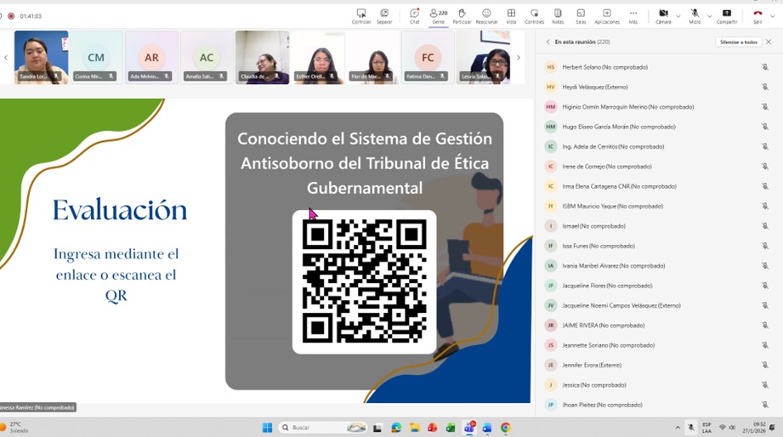Select Sandra Lor video thumbnail

point(41,58)
